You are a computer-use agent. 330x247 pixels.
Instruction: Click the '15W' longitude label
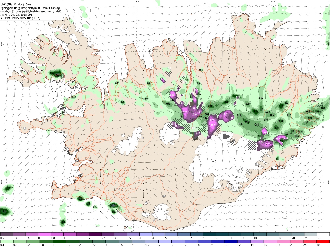tap(273, 1)
